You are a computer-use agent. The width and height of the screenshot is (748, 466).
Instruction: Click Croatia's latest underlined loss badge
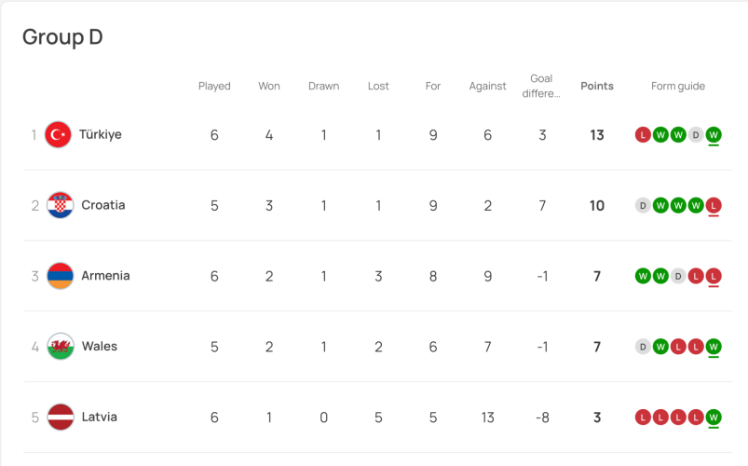[x=714, y=206]
